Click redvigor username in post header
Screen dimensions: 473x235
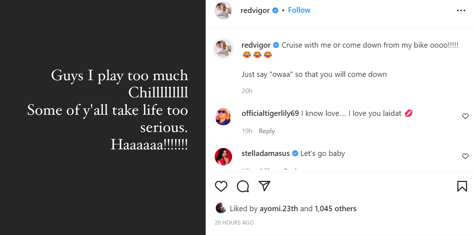pyautogui.click(x=255, y=10)
